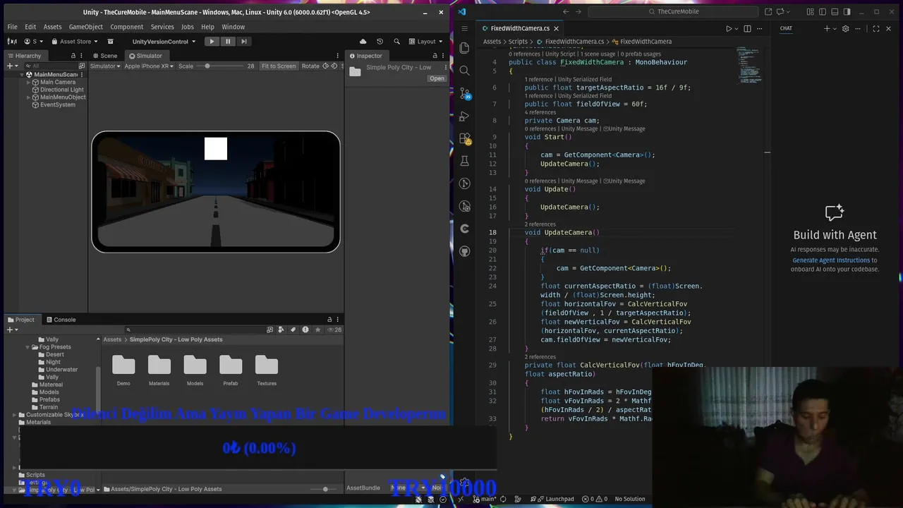Click Open button in Inspector
Viewport: 903px width, 508px height.
click(437, 78)
